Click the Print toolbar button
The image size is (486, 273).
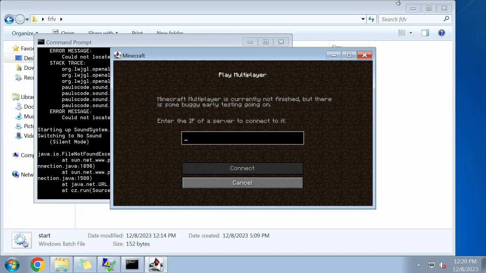137,33
